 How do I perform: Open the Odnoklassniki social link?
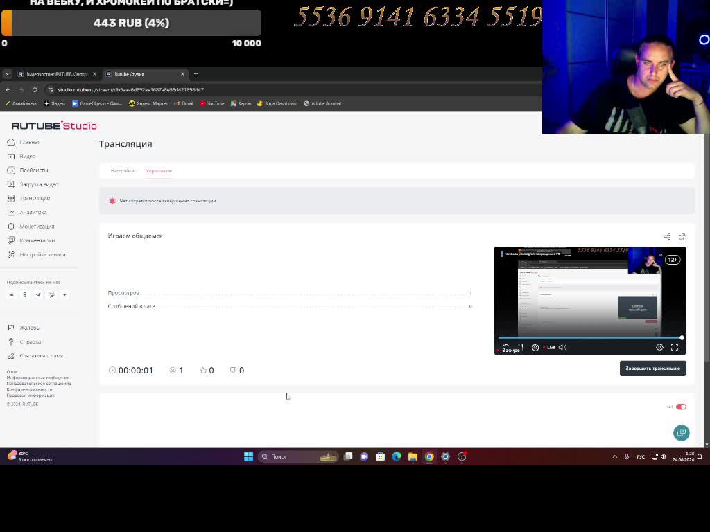25,295
